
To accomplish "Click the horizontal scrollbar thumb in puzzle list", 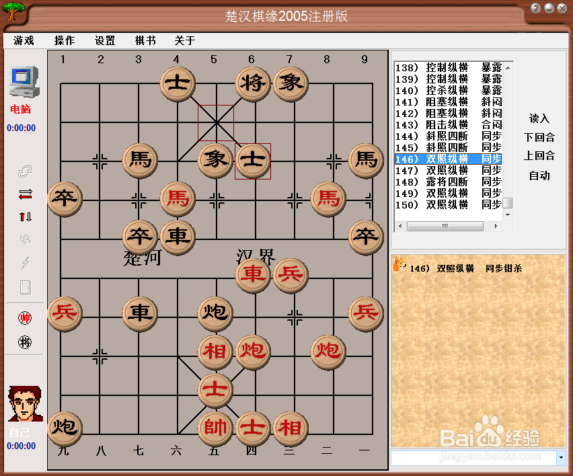I will tap(445, 226).
